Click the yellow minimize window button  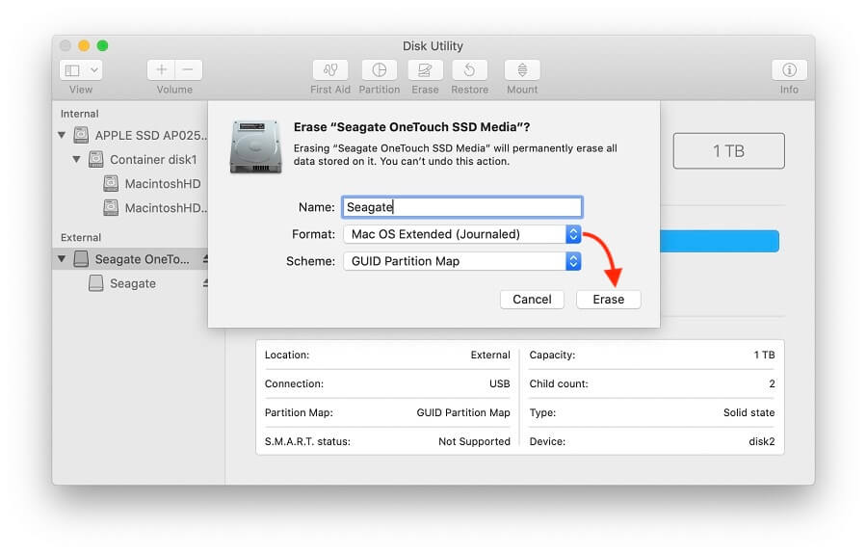coord(84,45)
